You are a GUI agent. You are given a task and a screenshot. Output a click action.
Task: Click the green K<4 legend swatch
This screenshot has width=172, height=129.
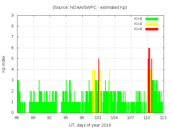tap(152, 19)
